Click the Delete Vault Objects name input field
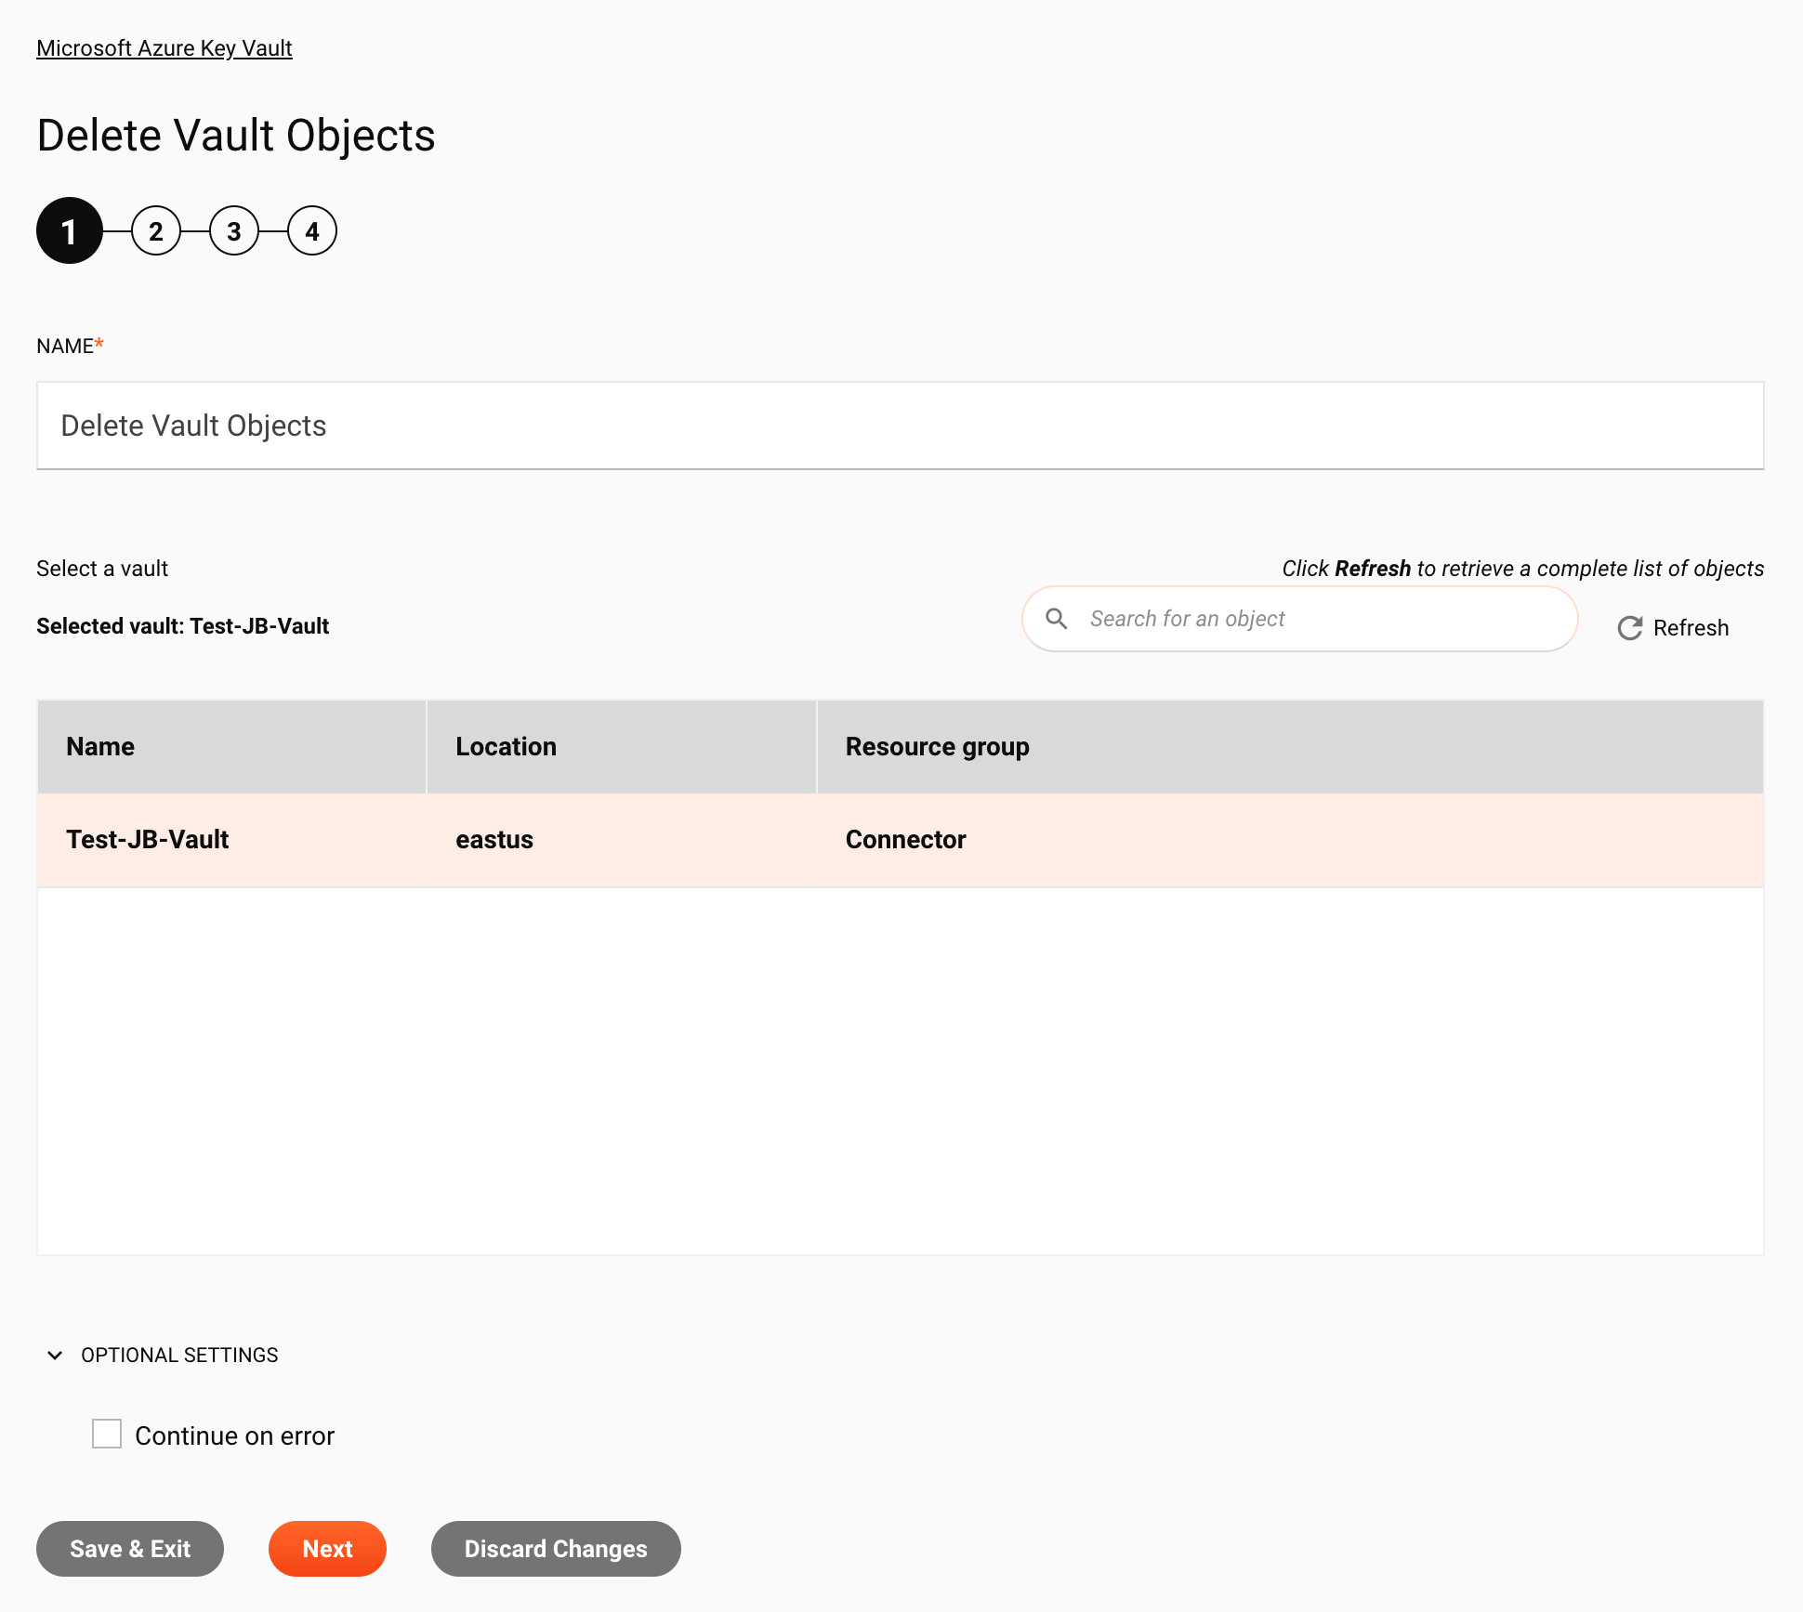The height and width of the screenshot is (1612, 1803). click(x=900, y=425)
